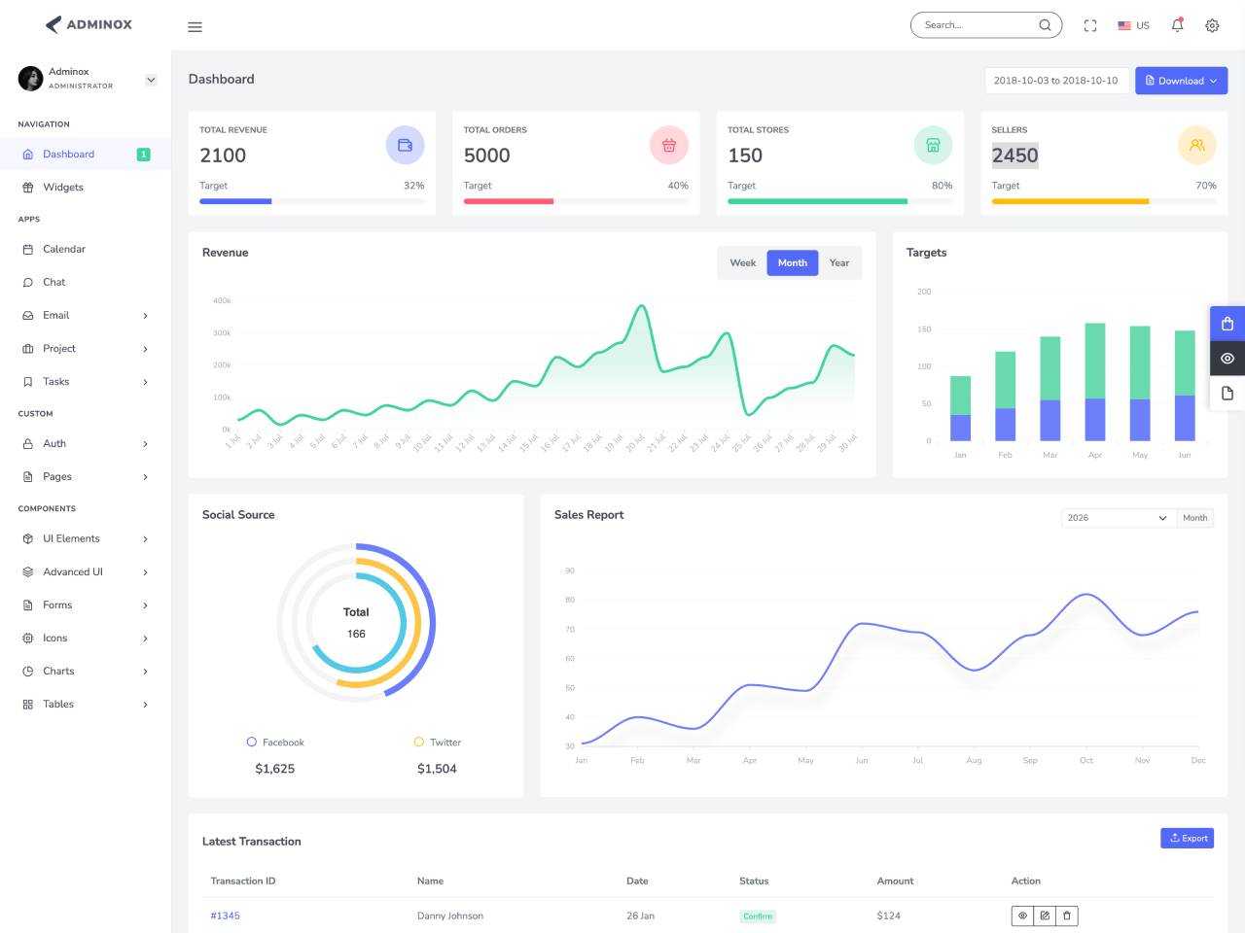Open the settings gear in header

pyautogui.click(x=1212, y=25)
